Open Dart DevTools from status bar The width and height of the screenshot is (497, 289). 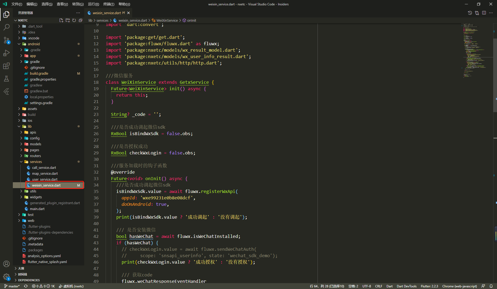(407, 286)
